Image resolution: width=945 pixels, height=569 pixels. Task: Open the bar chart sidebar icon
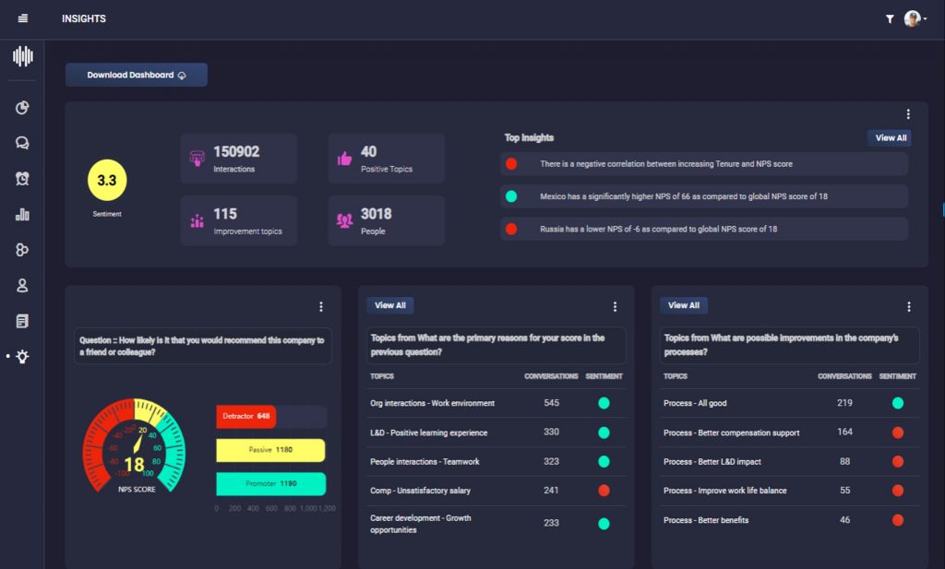pos(22,214)
